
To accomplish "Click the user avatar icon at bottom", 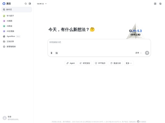I will [4, 118].
